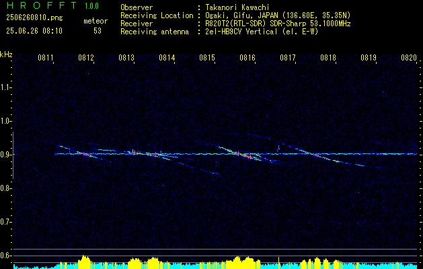Image resolution: width=423 pixels, height=269 pixels.
Task: Click the yellow signal peak below 0812
Action: click(85, 262)
